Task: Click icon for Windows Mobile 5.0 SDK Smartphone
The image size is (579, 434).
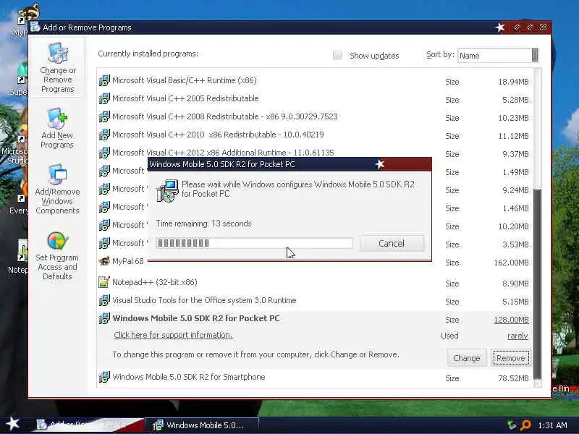Action: pos(104,377)
